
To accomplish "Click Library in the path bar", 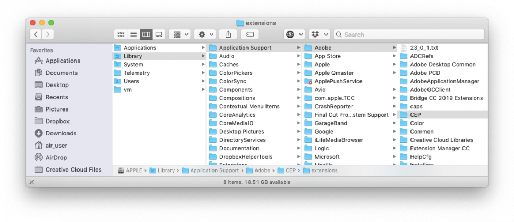I will [162, 170].
